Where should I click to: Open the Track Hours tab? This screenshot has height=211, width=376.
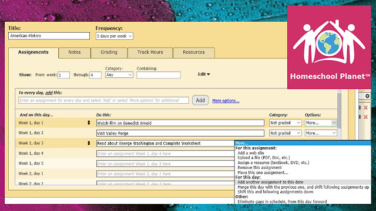click(150, 52)
